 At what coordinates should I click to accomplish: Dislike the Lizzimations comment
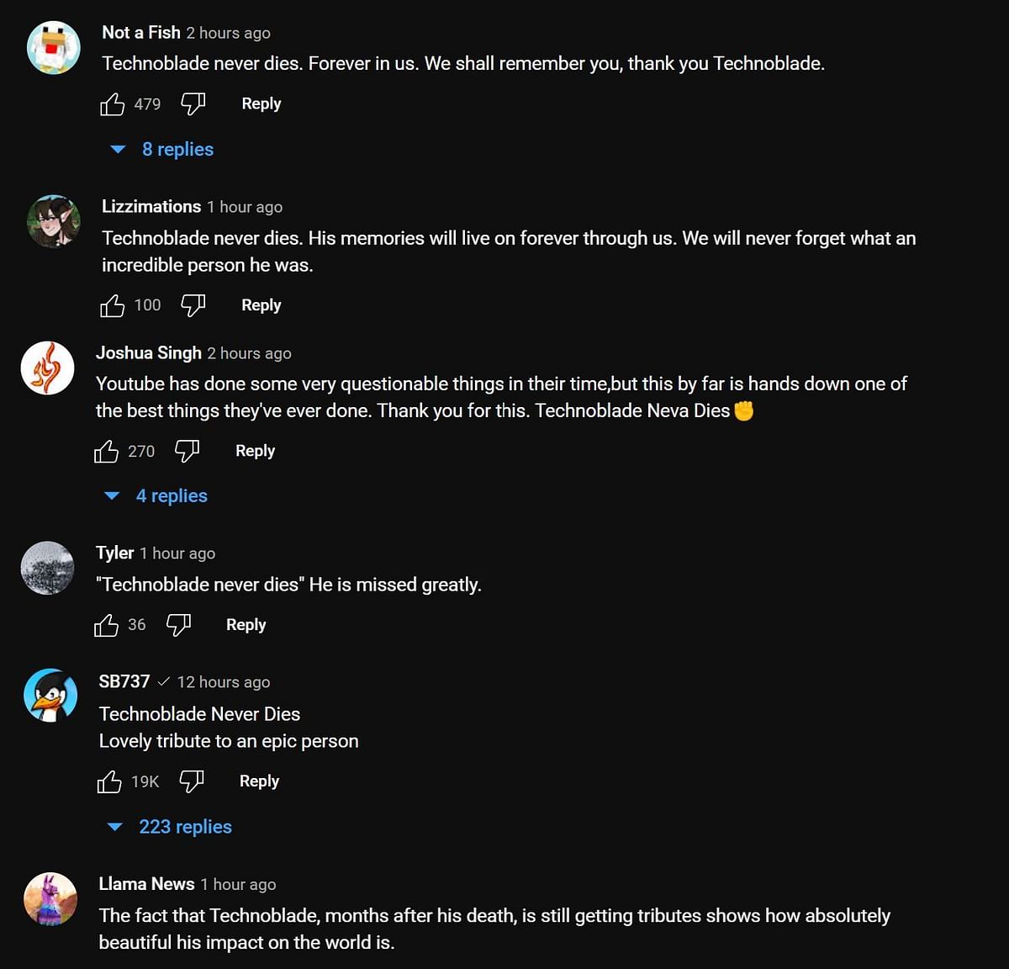[193, 304]
